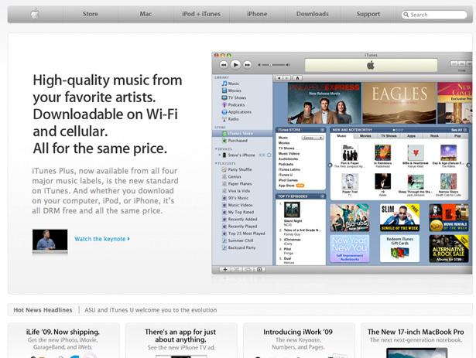Click the add playlist plus button
476x358 pixels.
click(x=225, y=269)
